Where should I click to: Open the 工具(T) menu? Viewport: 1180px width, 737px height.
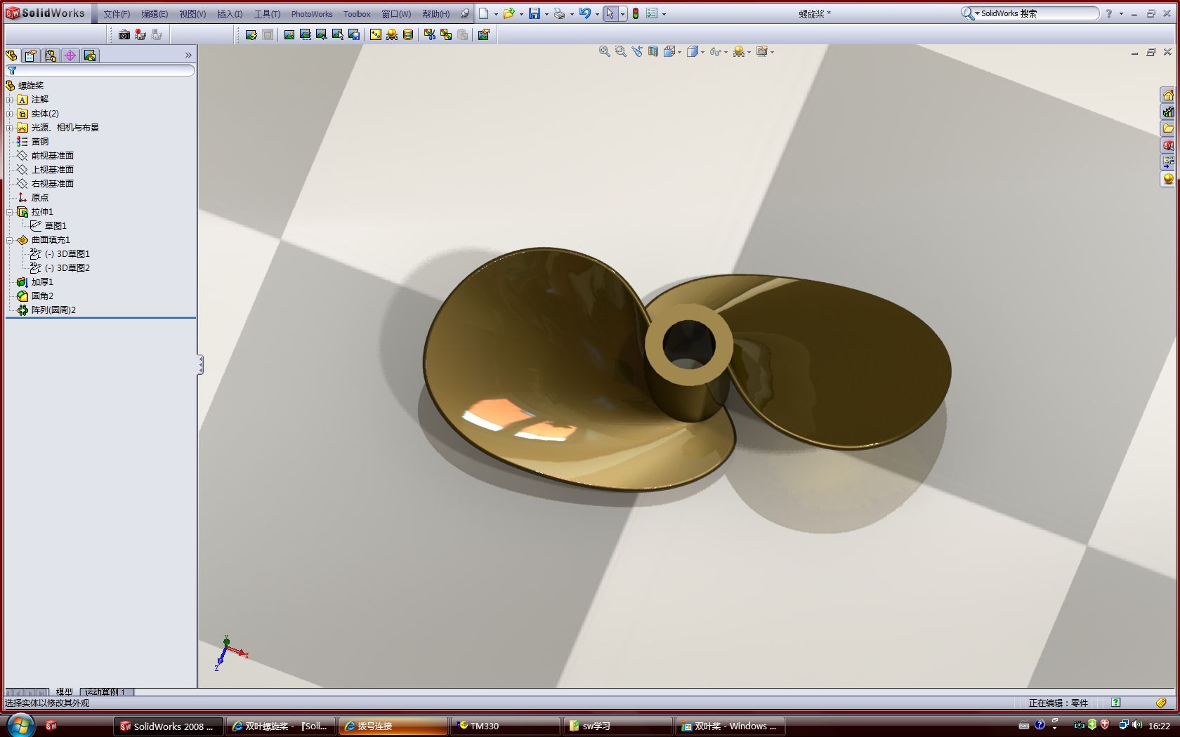[267, 14]
